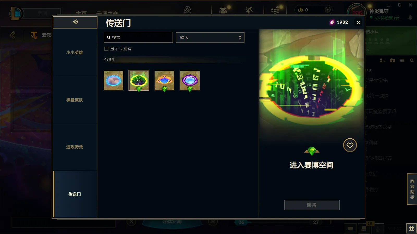Click the 搜索 search field

click(x=138, y=37)
